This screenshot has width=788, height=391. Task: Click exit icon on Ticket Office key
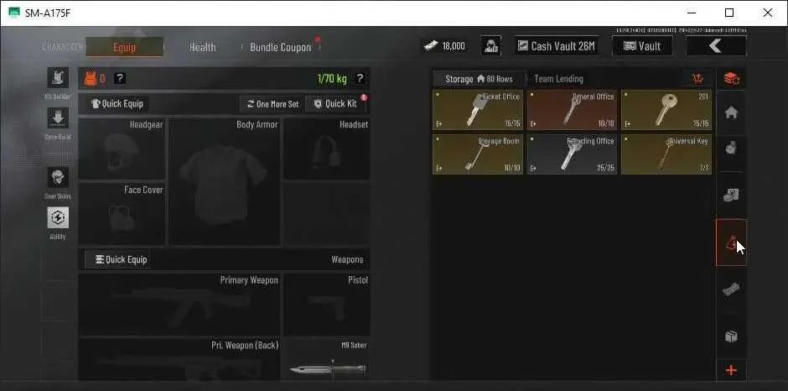pyautogui.click(x=438, y=124)
